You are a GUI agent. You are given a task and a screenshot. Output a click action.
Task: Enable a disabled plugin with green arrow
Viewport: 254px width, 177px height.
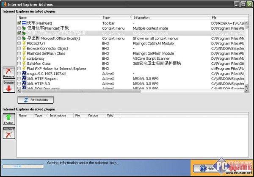coord(9,119)
